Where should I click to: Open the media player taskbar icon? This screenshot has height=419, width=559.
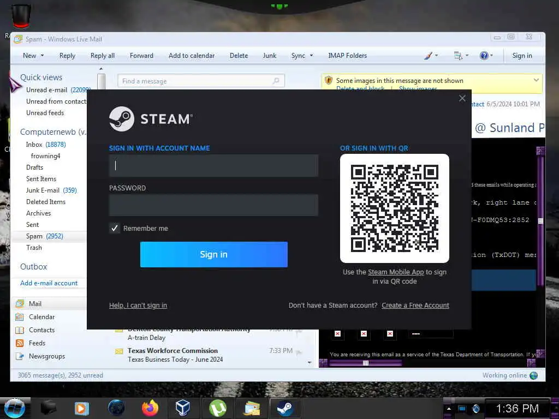tap(82, 408)
